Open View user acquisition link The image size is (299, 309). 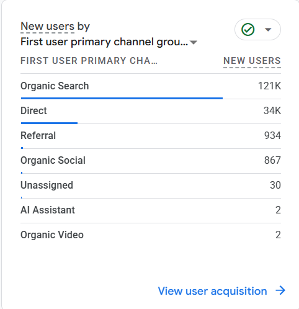(212, 291)
